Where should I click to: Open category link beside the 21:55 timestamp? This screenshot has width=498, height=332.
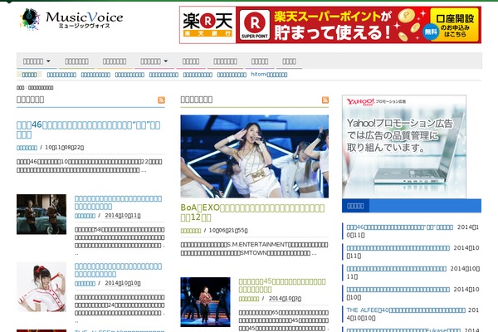click(x=191, y=231)
